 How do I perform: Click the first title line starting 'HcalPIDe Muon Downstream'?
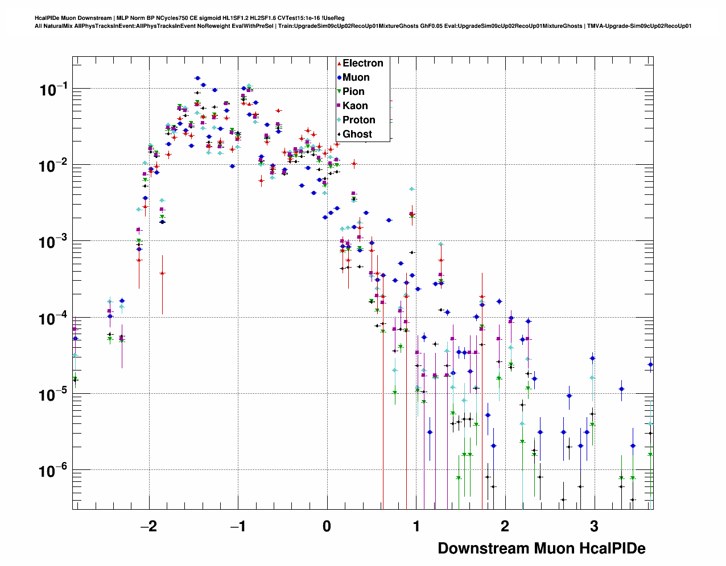[x=189, y=18]
